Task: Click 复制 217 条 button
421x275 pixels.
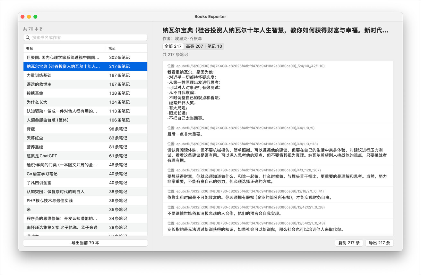Action: 349,243
